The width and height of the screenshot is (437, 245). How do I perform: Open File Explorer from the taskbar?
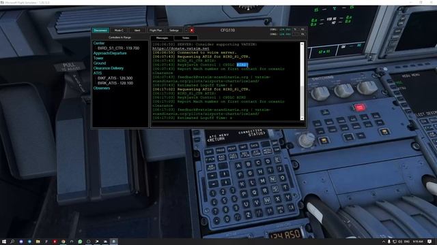point(38,242)
